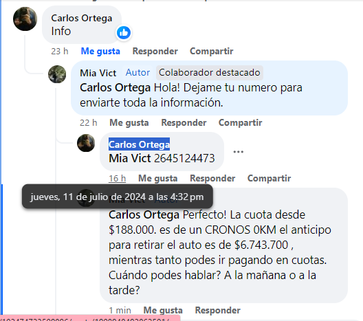Toggle Me gusta on the phone number reply
This screenshot has height=321, width=363.
tap(158, 179)
